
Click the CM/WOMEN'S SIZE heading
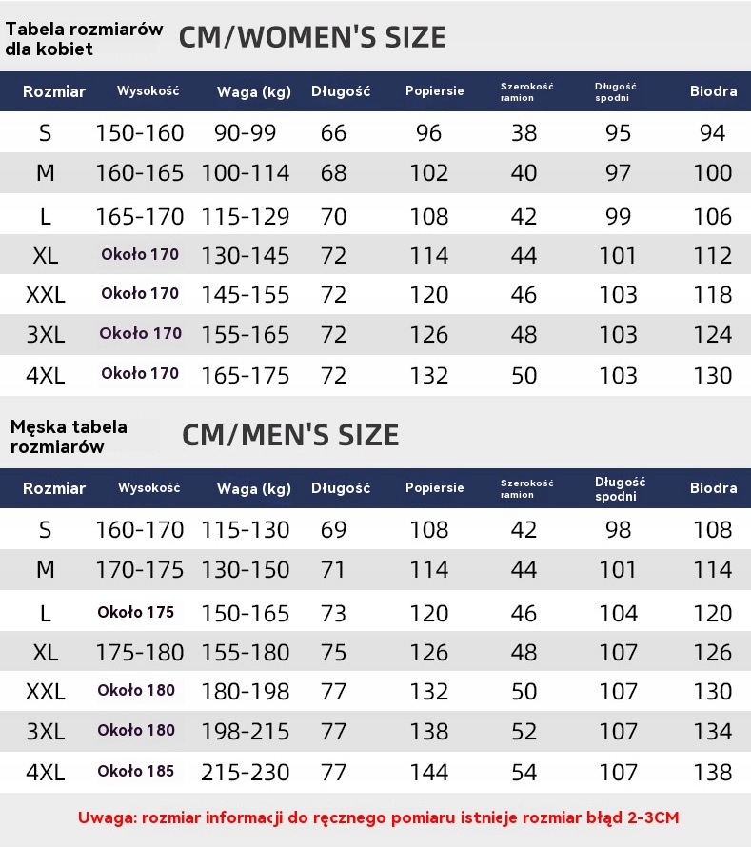tap(312, 37)
